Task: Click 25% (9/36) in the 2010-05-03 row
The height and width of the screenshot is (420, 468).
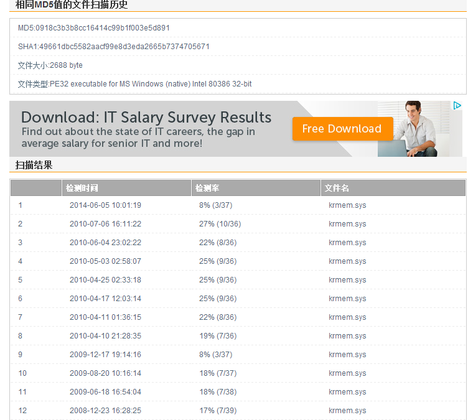Action: (218, 261)
